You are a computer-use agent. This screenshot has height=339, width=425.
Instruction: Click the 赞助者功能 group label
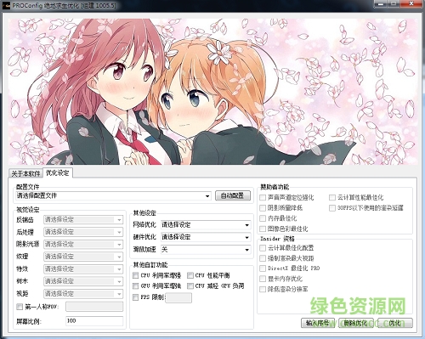click(275, 187)
